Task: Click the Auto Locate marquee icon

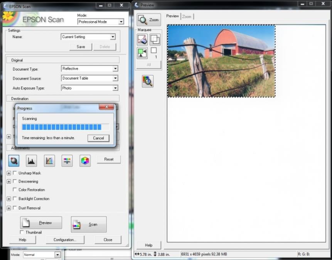Action: tap(142, 53)
